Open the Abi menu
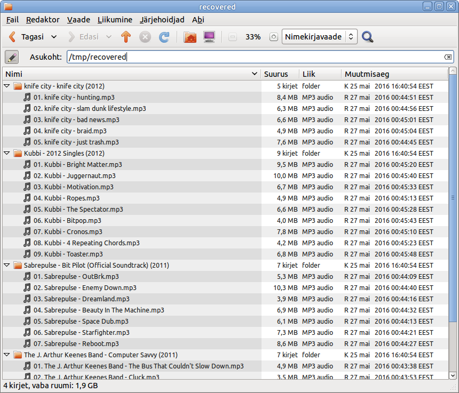 coord(198,20)
